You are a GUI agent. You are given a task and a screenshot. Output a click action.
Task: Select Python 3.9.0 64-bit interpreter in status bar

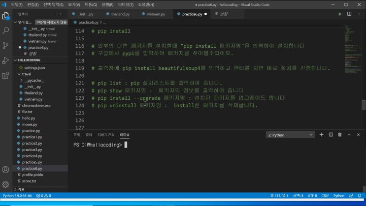coord(17,196)
